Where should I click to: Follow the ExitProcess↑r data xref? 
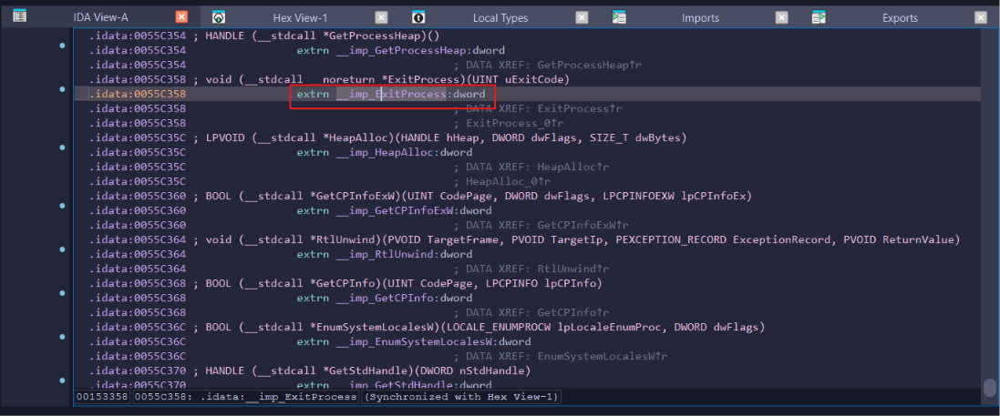[x=581, y=109]
